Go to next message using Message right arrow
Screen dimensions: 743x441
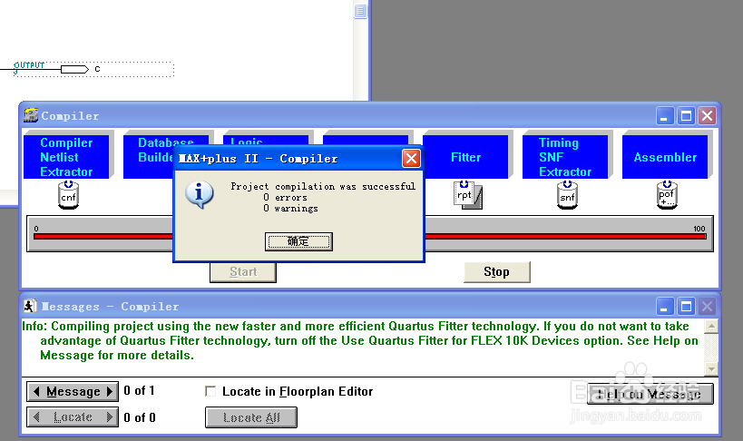coord(111,392)
